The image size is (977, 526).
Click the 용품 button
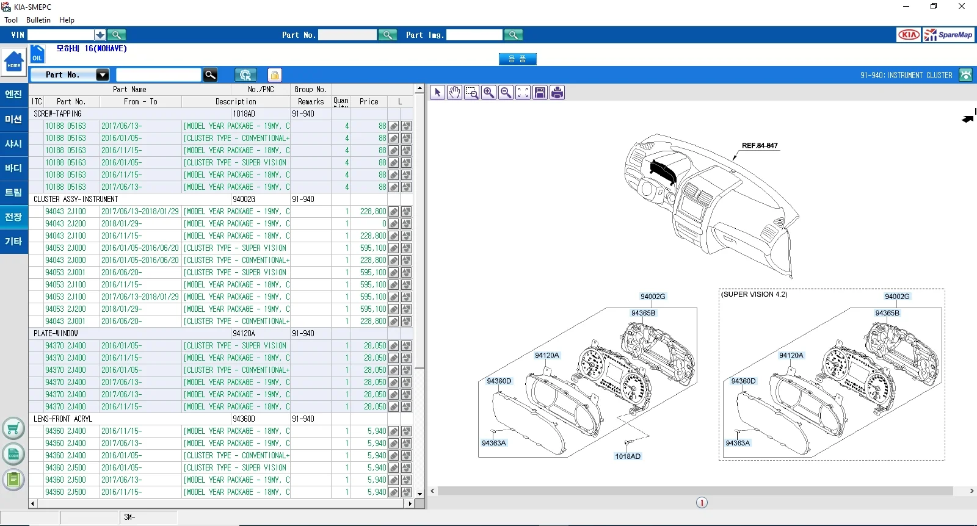[517, 59]
